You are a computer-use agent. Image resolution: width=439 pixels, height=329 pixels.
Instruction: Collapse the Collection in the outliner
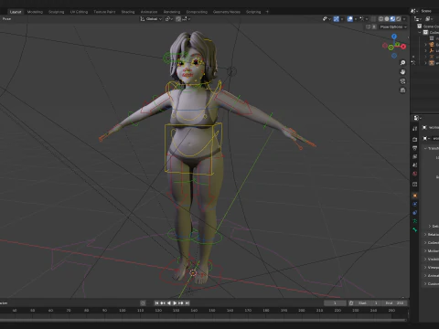pyautogui.click(x=420, y=32)
